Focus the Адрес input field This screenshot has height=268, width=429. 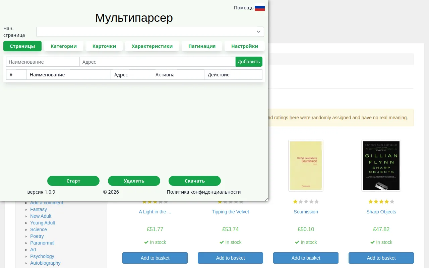click(x=158, y=62)
